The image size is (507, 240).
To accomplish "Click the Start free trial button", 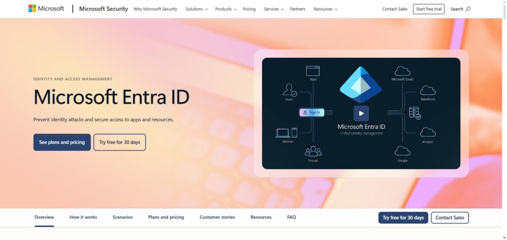I will (x=429, y=9).
